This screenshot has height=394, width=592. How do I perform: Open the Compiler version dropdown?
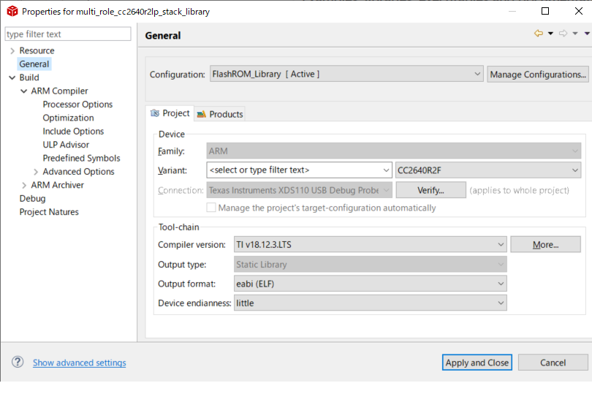click(501, 244)
